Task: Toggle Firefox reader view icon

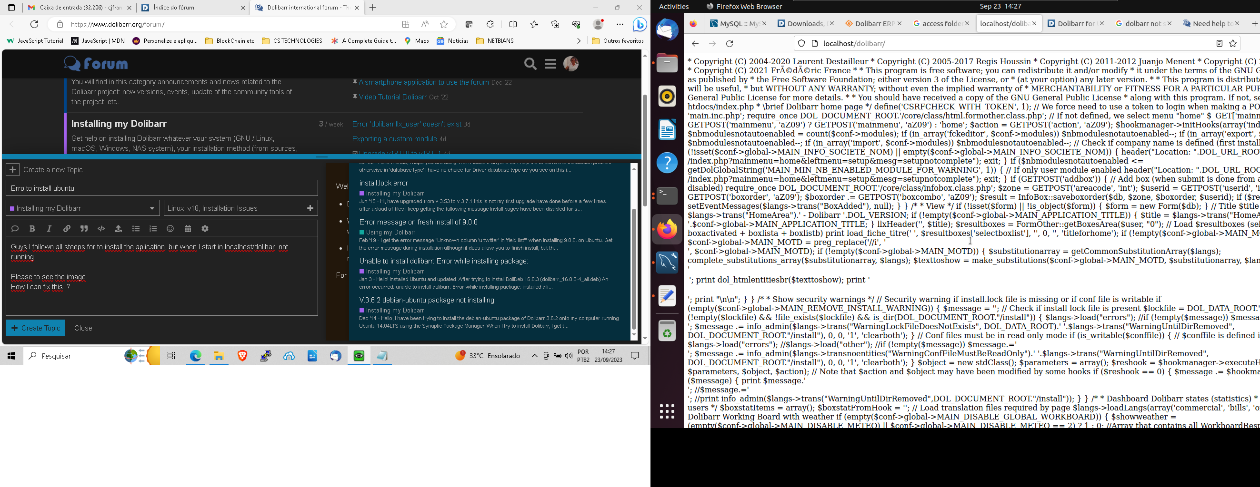Action: [x=1220, y=44]
